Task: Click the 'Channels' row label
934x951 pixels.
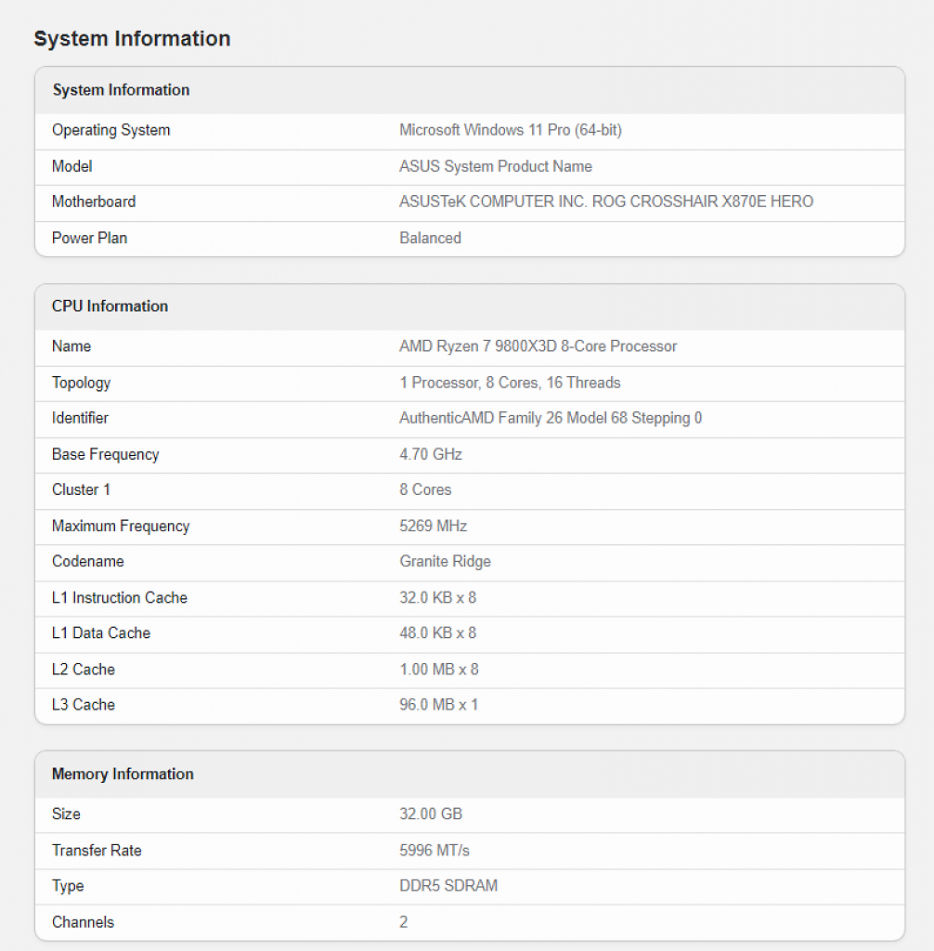Action: click(83, 922)
